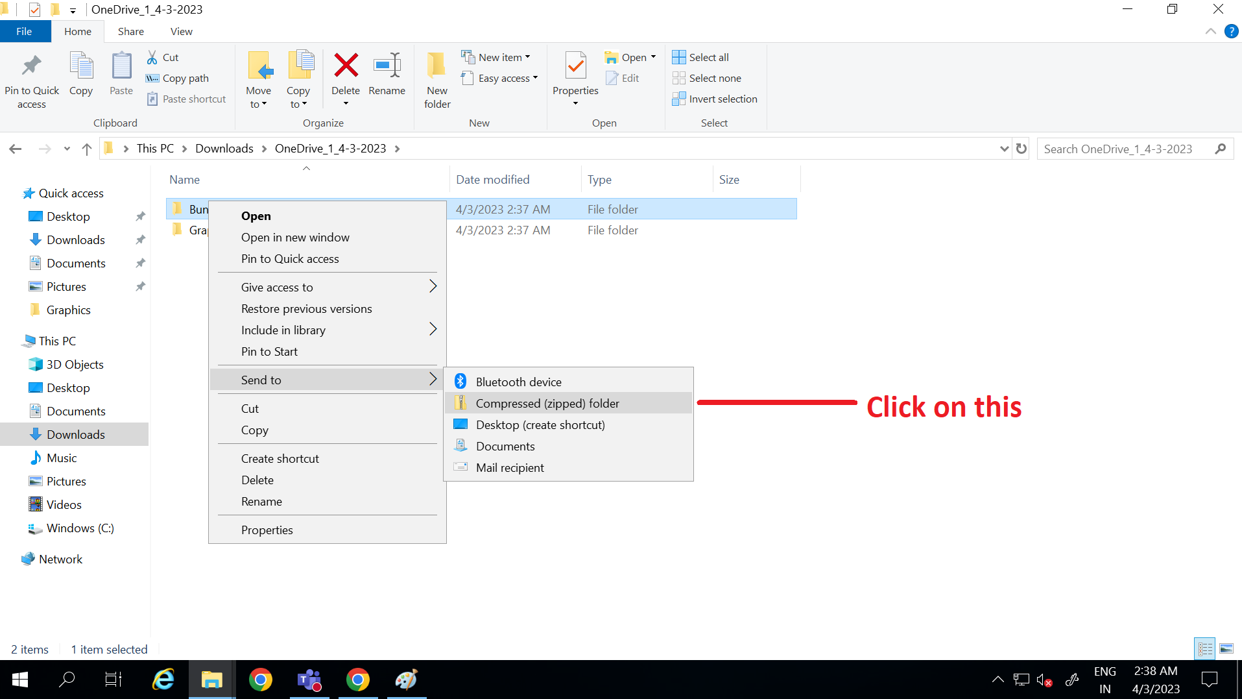Choose Compressed (zipped) folder
Viewport: 1242px width, 699px height.
click(x=569, y=403)
